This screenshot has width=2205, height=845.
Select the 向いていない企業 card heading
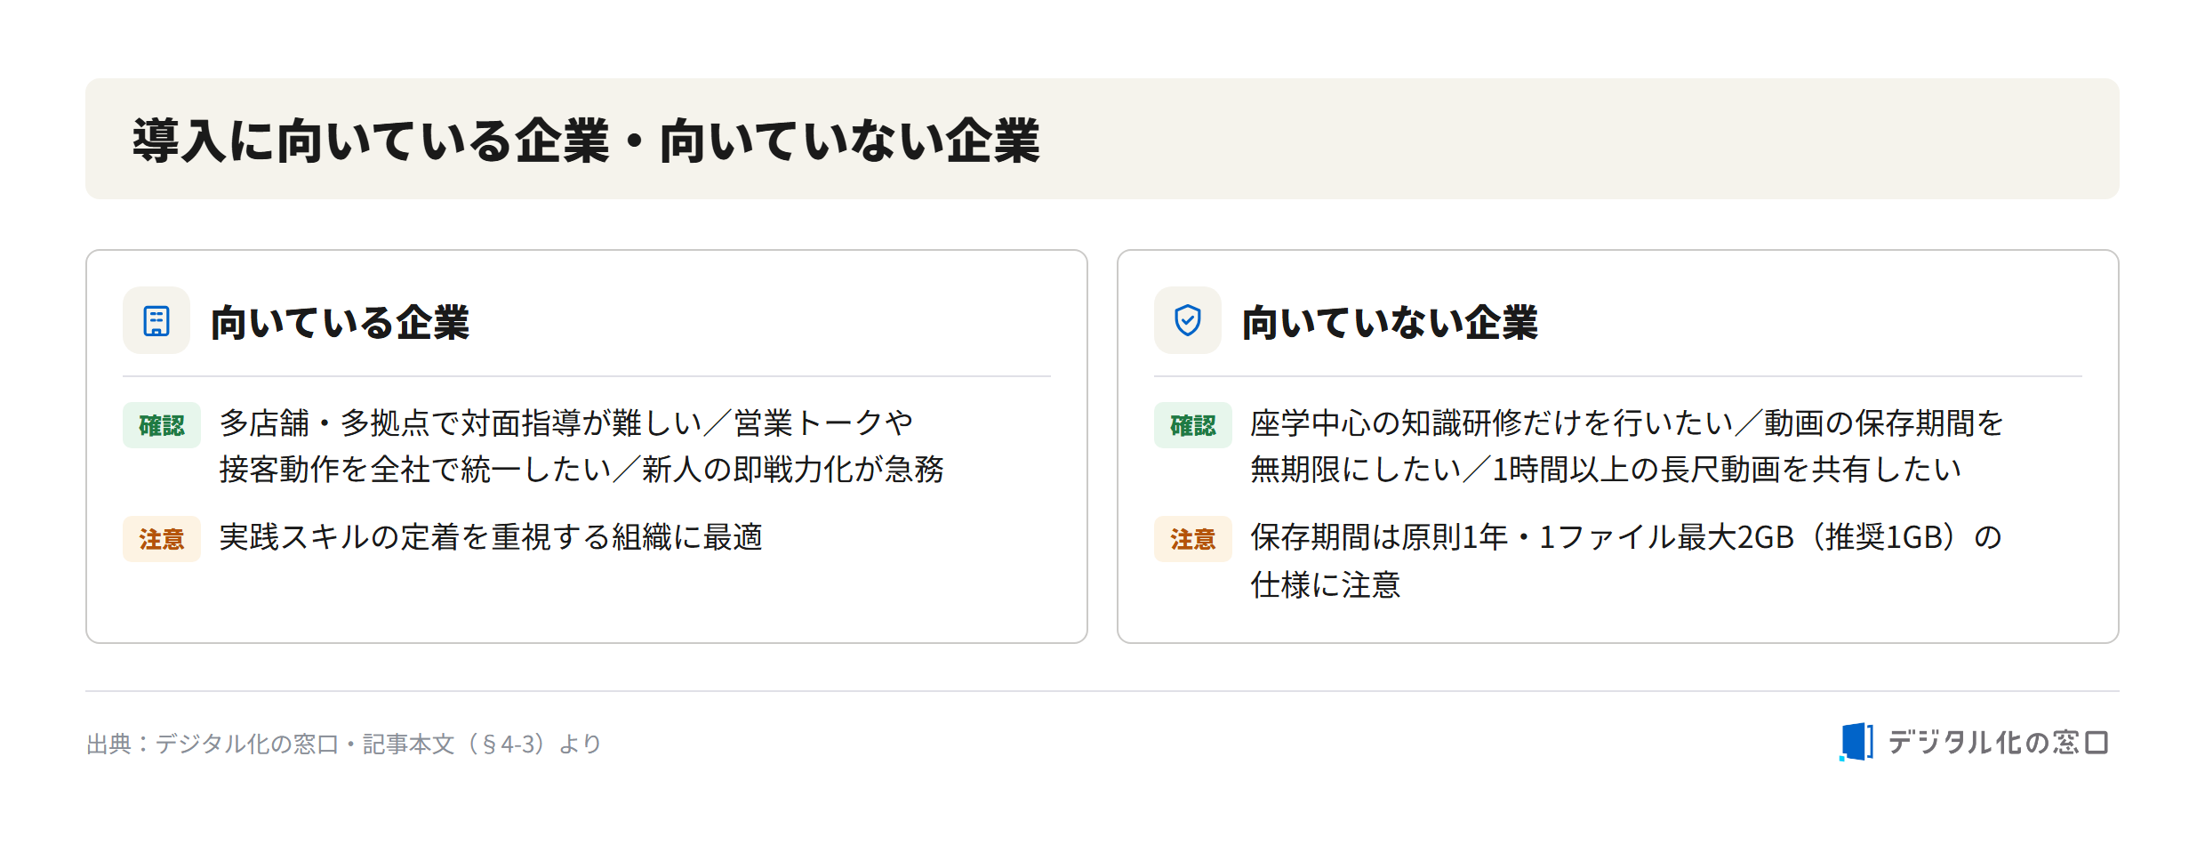[1390, 322]
